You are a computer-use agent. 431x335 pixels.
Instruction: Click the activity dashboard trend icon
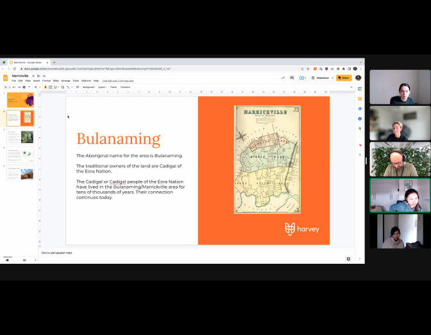[282, 78]
